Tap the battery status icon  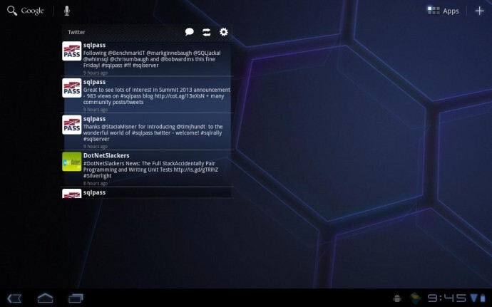[484, 297]
